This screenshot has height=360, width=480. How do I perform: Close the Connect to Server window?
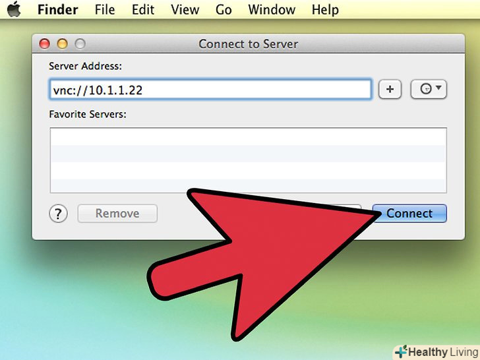45,44
